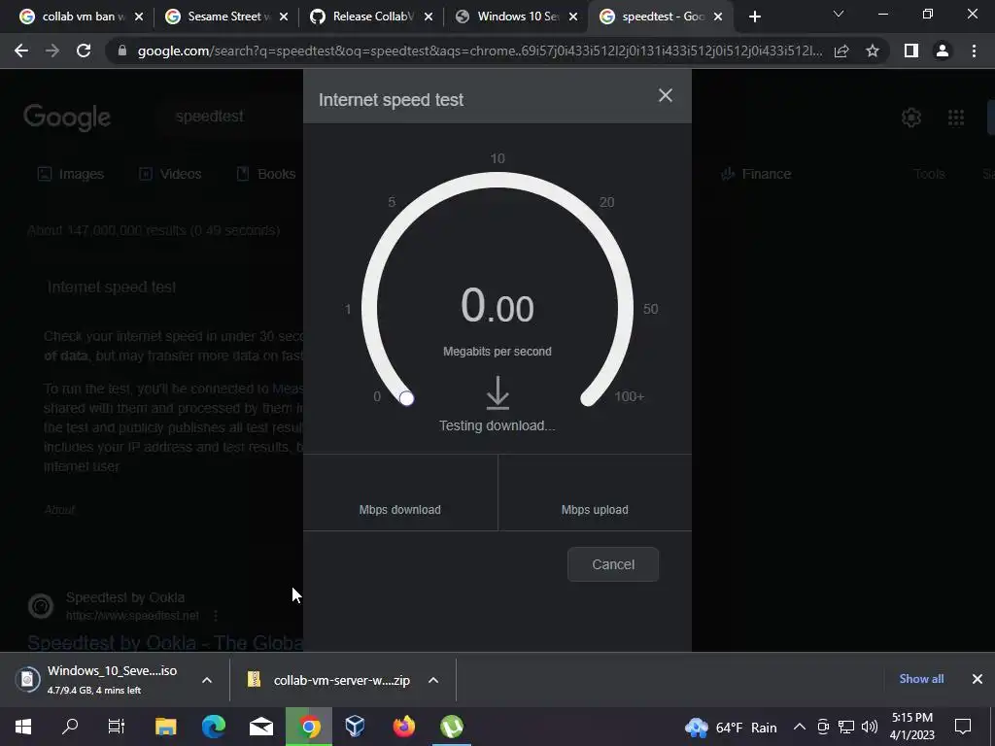This screenshot has height=746, width=995.
Task: Close the Internet speed test dialog
Action: point(665,96)
